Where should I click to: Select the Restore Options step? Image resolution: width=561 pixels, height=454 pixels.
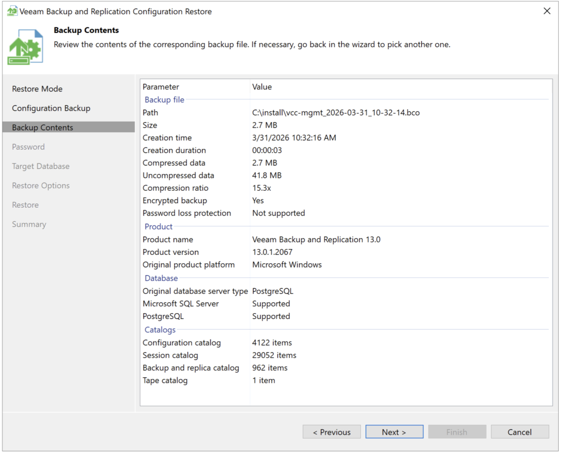click(x=41, y=185)
